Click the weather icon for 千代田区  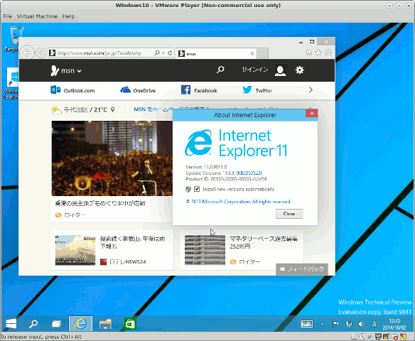(x=56, y=110)
